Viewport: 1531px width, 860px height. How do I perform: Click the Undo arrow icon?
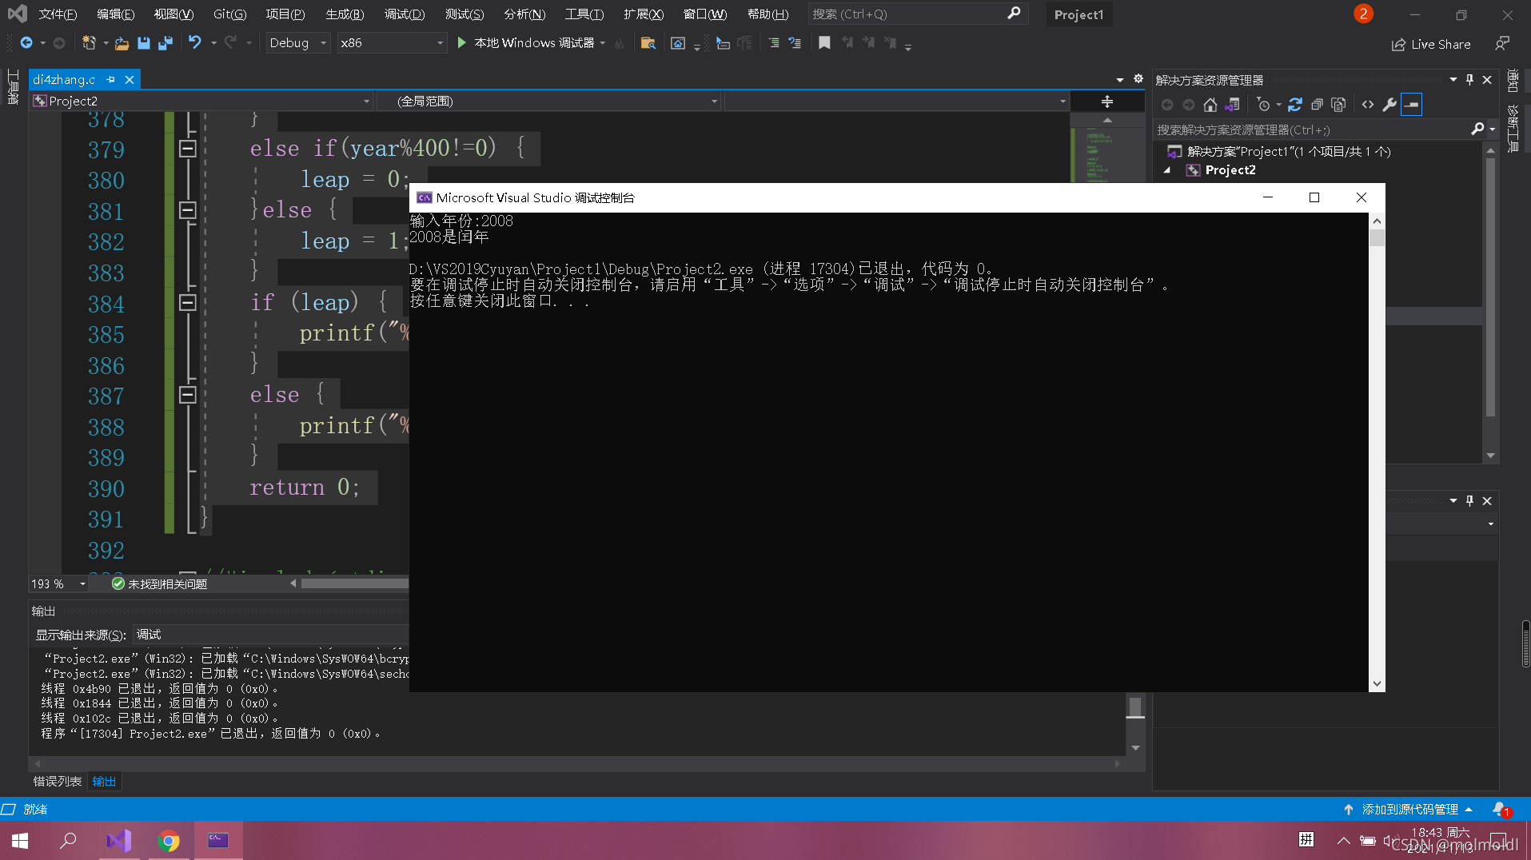coord(195,42)
